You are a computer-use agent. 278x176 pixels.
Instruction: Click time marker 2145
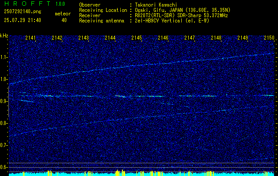click(x=137, y=38)
